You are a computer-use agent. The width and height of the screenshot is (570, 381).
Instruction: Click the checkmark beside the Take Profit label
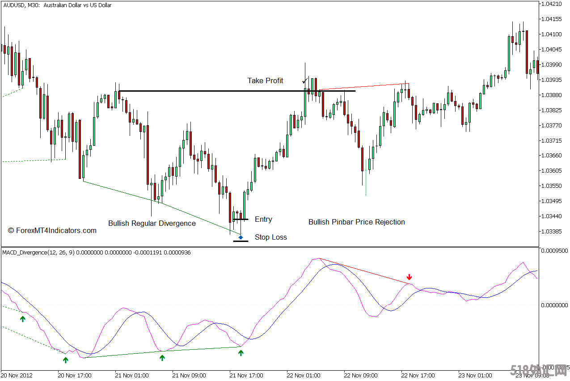click(x=304, y=81)
